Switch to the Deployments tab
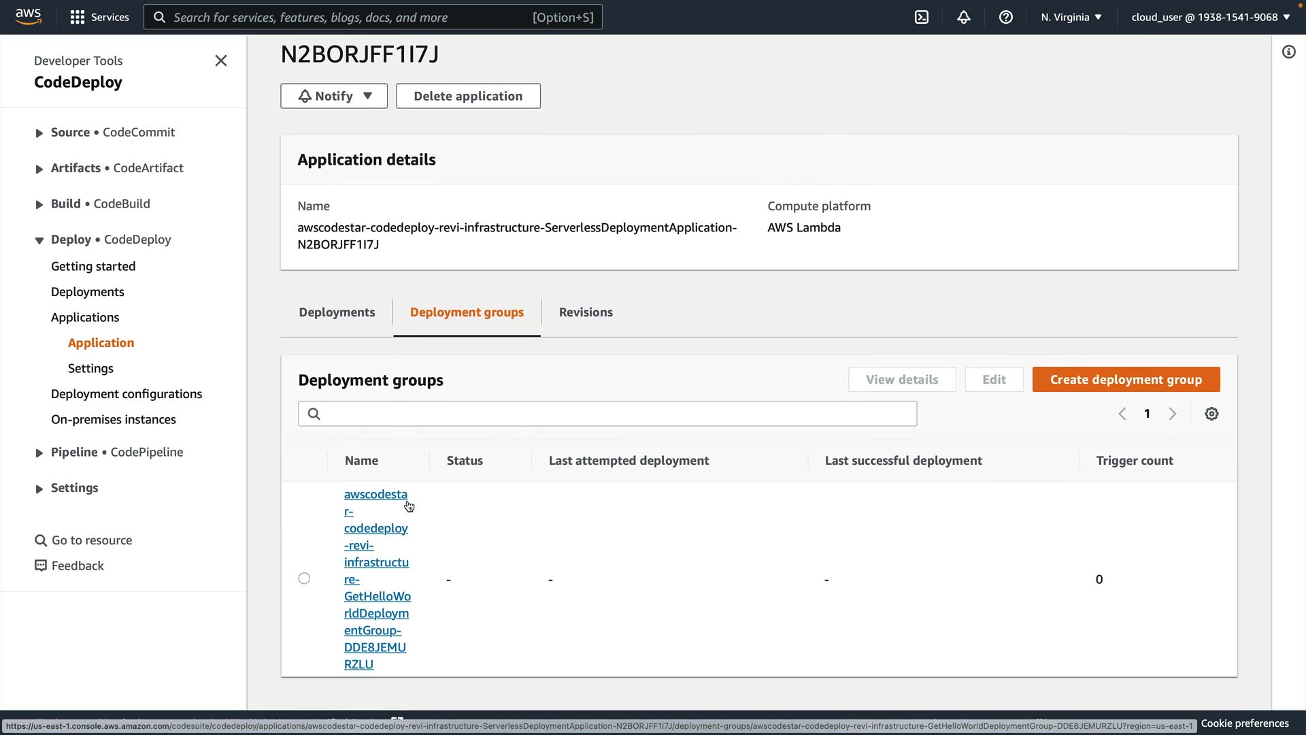Viewport: 1306px width, 735px height. (337, 312)
